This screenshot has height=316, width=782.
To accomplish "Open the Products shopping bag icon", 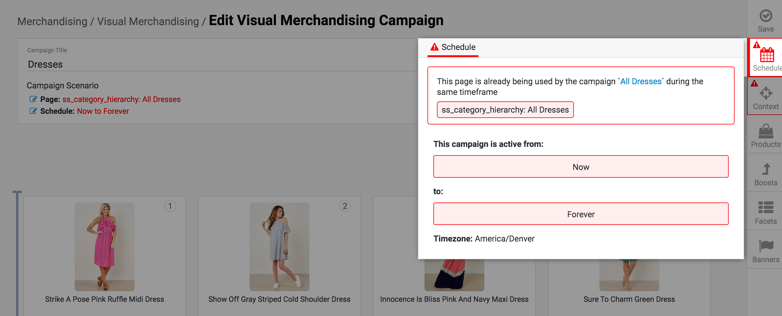I will click(765, 131).
